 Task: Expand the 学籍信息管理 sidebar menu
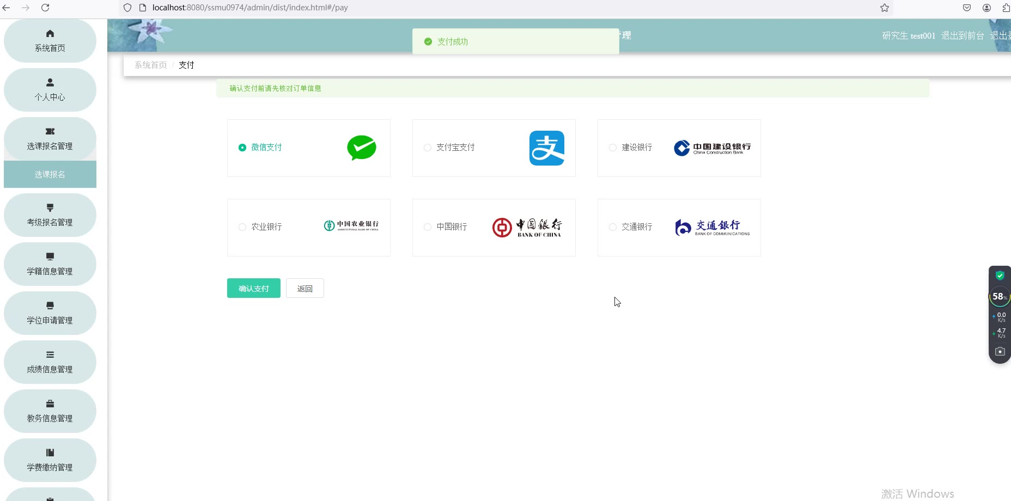point(50,264)
